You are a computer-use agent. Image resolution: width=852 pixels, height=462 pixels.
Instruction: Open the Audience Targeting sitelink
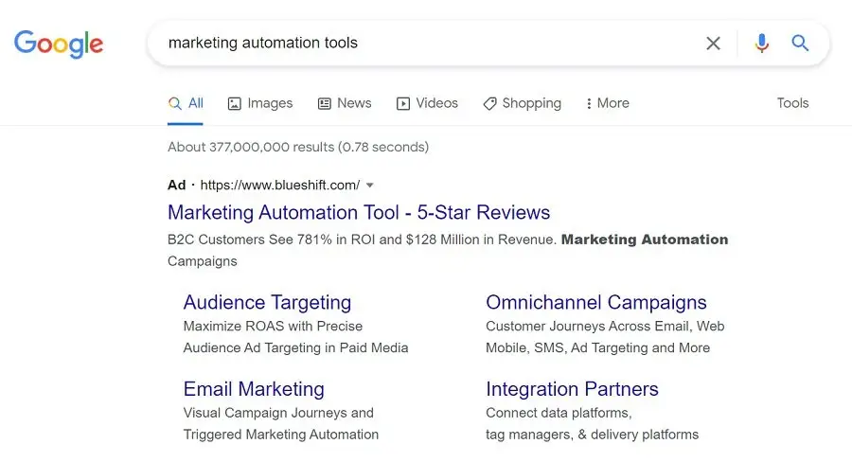point(267,302)
